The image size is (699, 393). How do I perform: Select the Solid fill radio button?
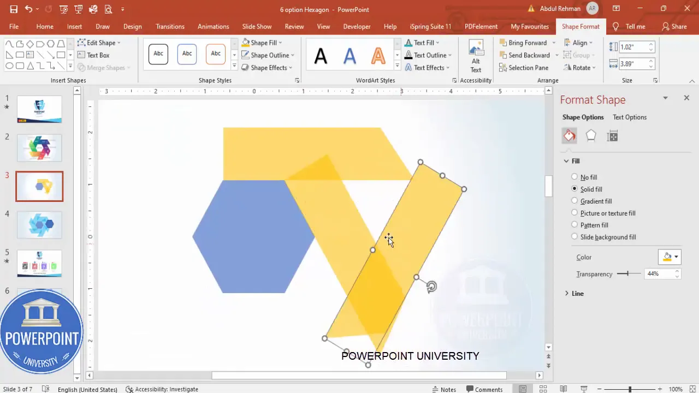pyautogui.click(x=574, y=189)
